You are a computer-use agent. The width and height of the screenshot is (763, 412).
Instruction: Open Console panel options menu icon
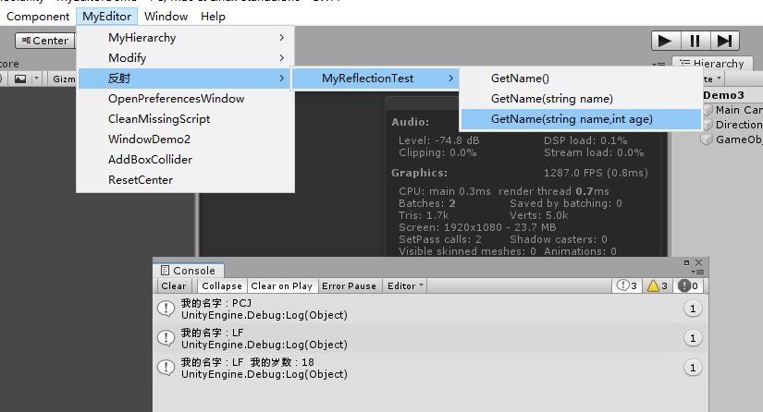pyautogui.click(x=697, y=273)
